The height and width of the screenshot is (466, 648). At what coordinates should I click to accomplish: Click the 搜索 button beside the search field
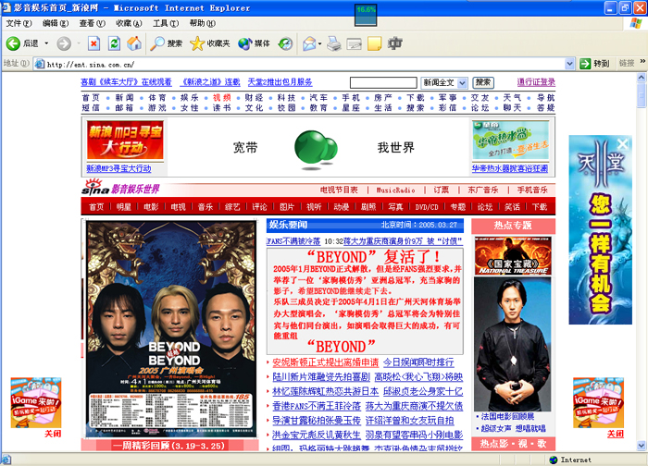(483, 82)
